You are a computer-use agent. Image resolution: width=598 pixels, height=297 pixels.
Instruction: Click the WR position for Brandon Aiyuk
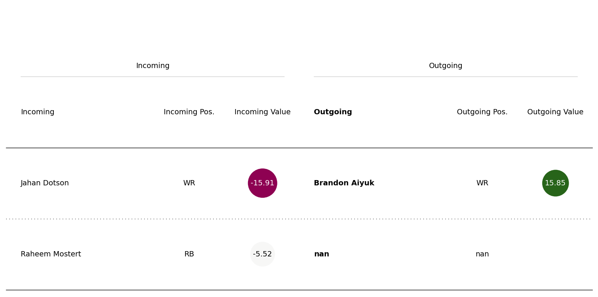click(482, 183)
